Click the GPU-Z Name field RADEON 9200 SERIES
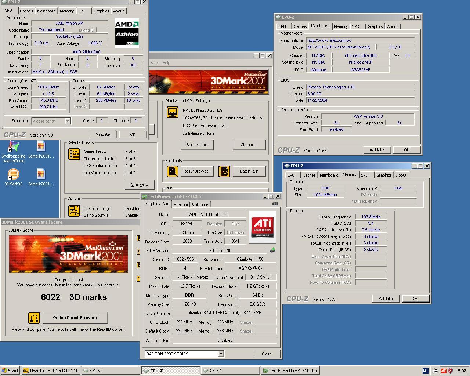The height and width of the screenshot is (376, 470). [209, 214]
